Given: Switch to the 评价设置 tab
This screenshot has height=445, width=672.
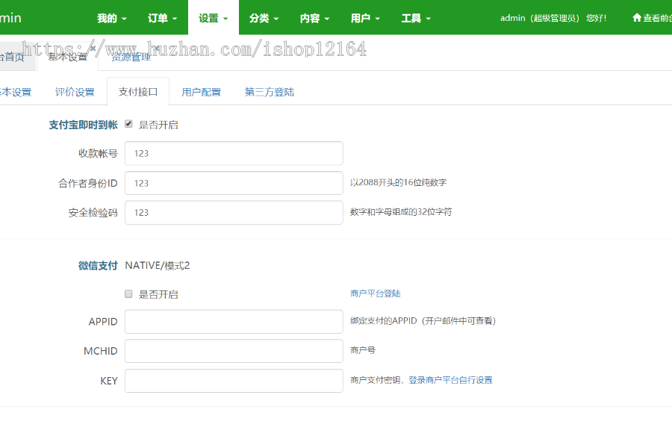Looking at the screenshot, I should click(x=75, y=90).
